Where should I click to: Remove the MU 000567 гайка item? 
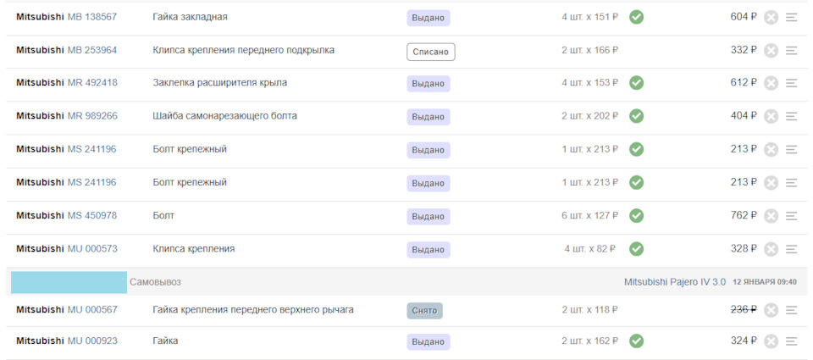771,310
